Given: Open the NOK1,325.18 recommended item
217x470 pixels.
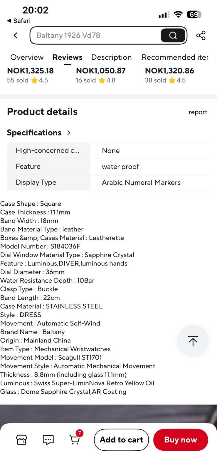Looking at the screenshot, I should click(30, 75).
